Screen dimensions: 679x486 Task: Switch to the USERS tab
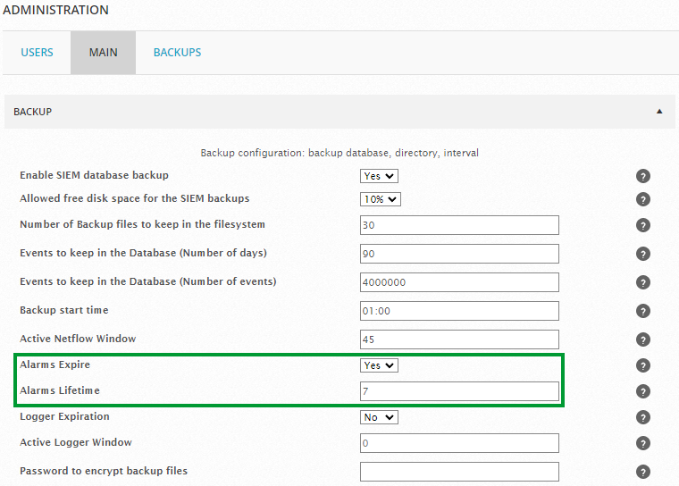pos(37,53)
